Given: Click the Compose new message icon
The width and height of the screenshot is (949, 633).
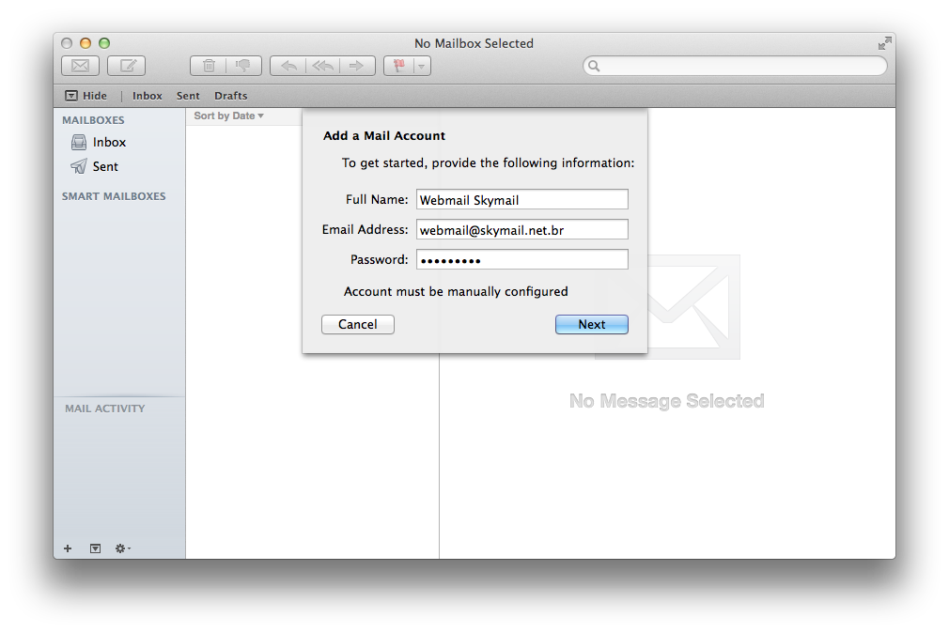Looking at the screenshot, I should [x=126, y=66].
